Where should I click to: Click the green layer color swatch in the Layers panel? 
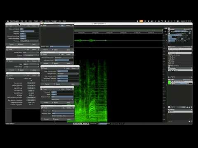(x=169, y=83)
